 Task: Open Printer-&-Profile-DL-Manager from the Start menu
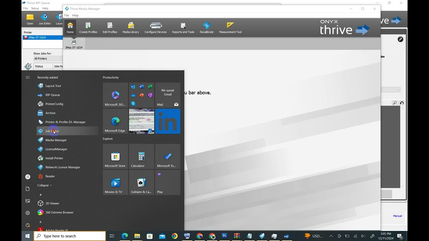pos(67,122)
